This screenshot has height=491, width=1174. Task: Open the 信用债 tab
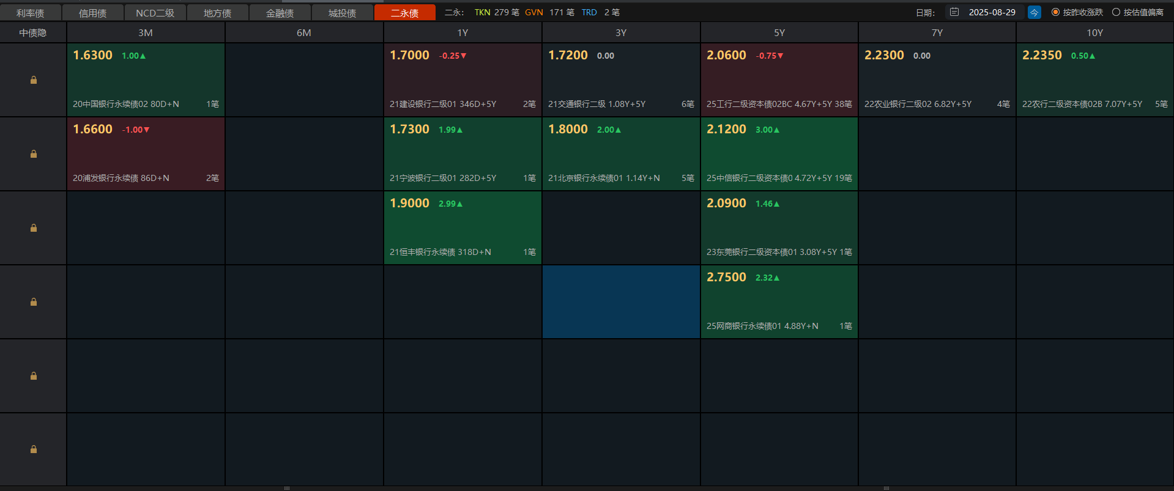[93, 13]
